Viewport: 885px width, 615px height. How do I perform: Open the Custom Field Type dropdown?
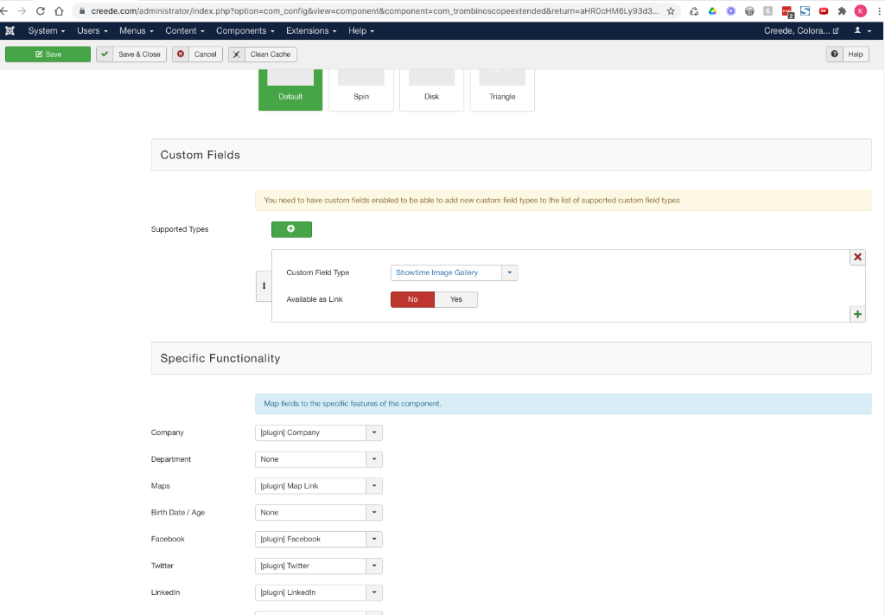tap(454, 272)
